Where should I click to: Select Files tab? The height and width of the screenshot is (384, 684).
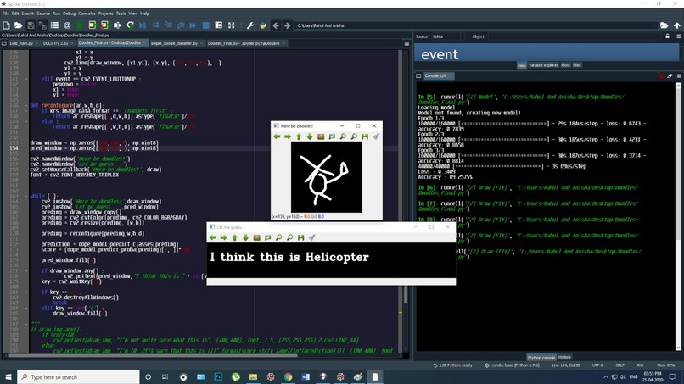[x=577, y=65]
